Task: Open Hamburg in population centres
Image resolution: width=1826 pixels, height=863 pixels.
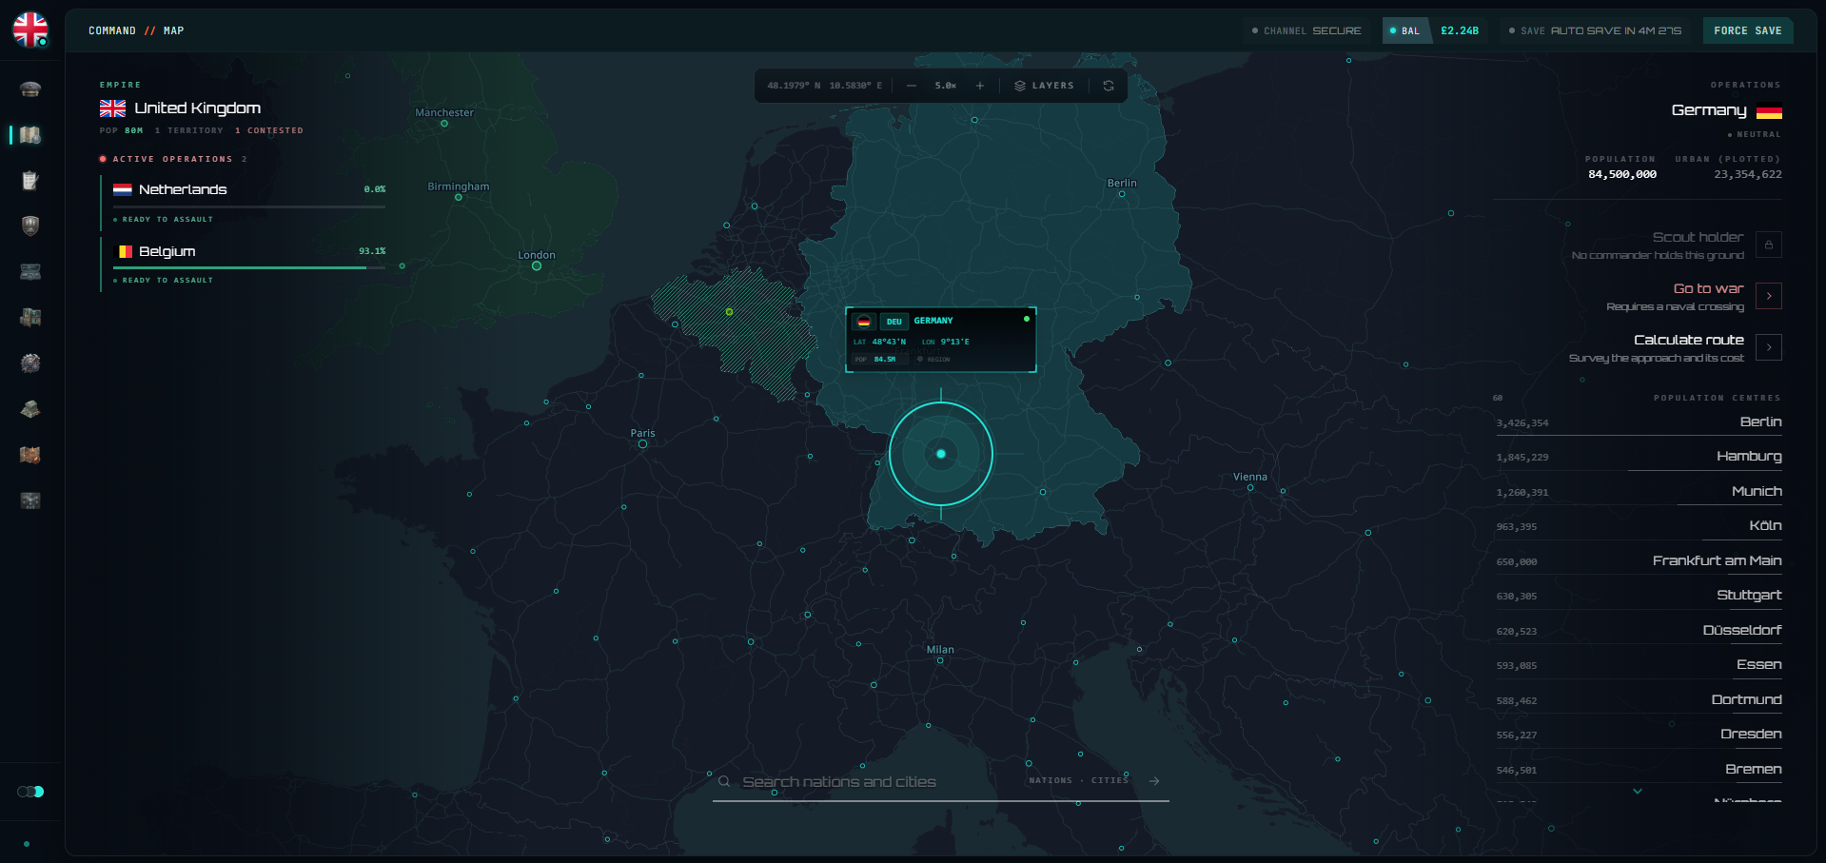Action: [x=1639, y=456]
